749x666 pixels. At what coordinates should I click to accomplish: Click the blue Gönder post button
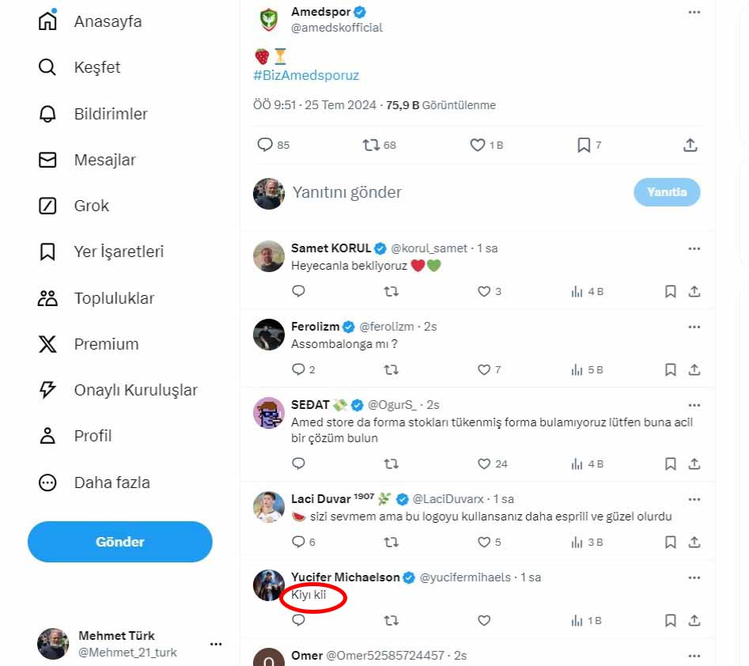pyautogui.click(x=120, y=542)
